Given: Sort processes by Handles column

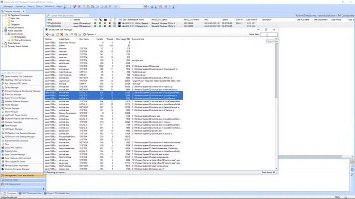Looking at the screenshot, I should (x=100, y=39).
